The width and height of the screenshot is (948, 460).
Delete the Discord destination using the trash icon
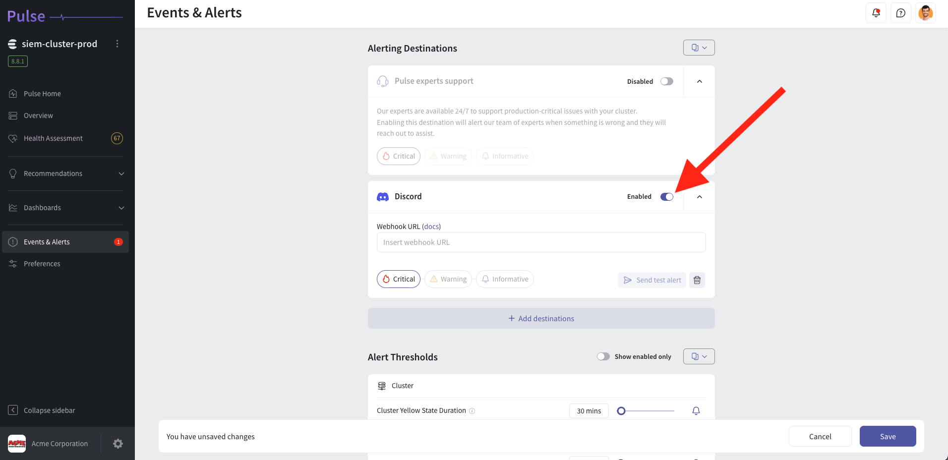(x=697, y=280)
